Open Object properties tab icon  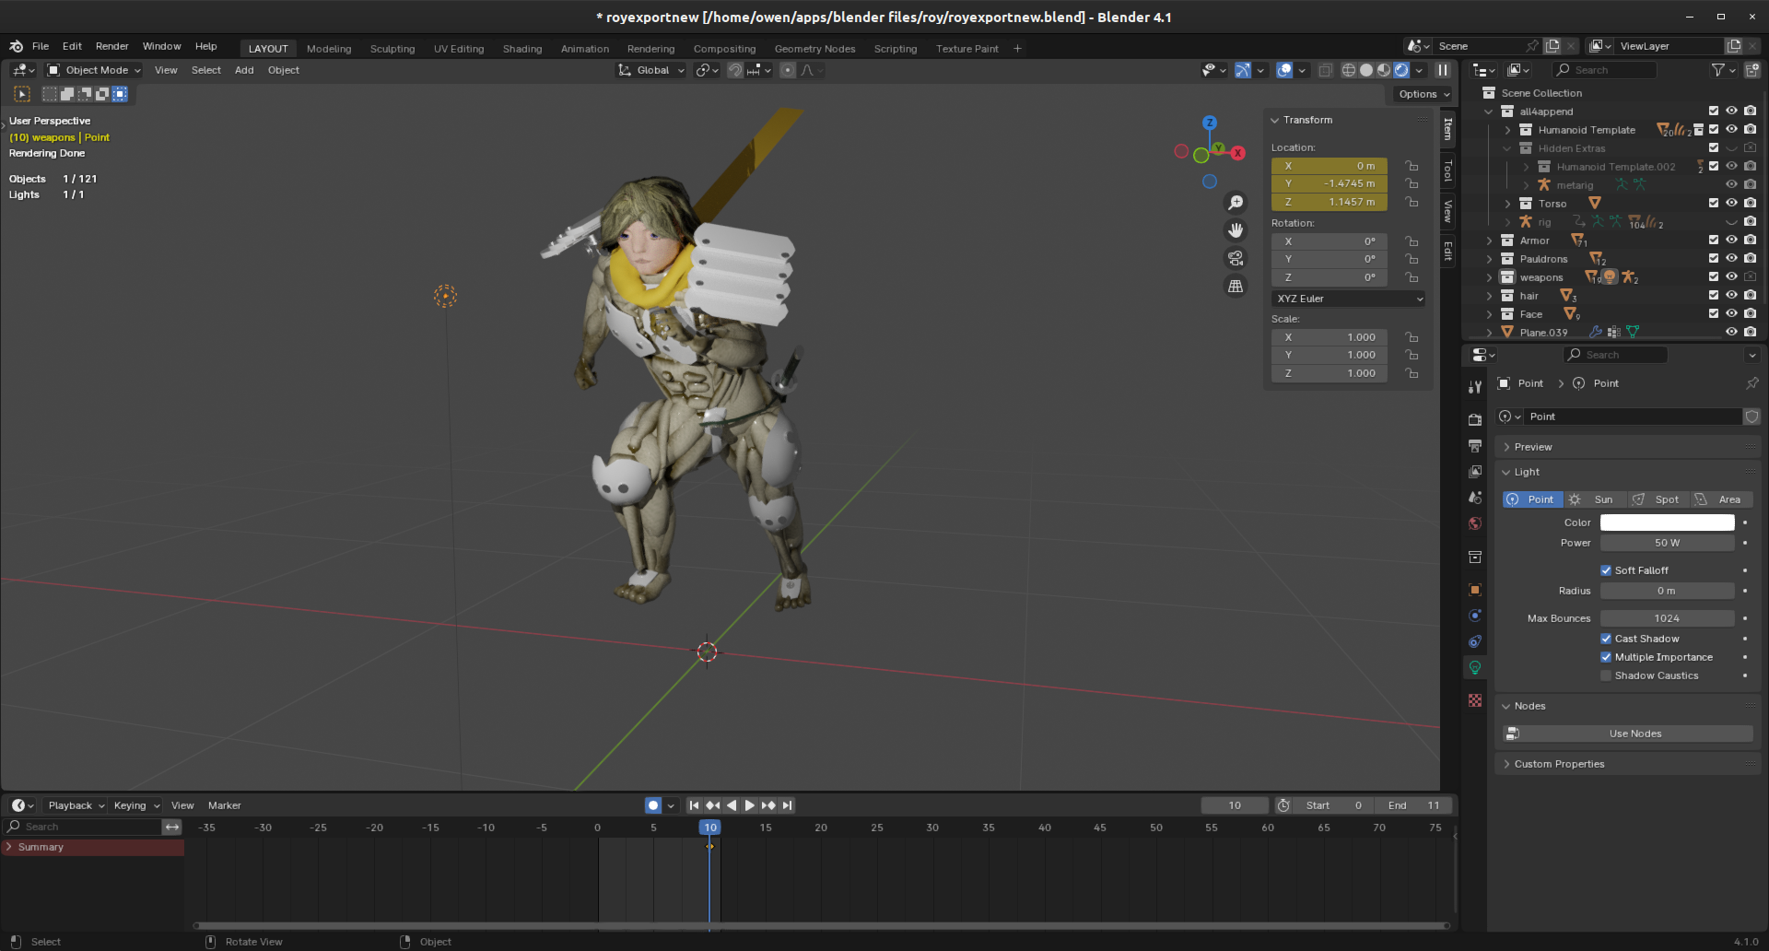[x=1475, y=590]
